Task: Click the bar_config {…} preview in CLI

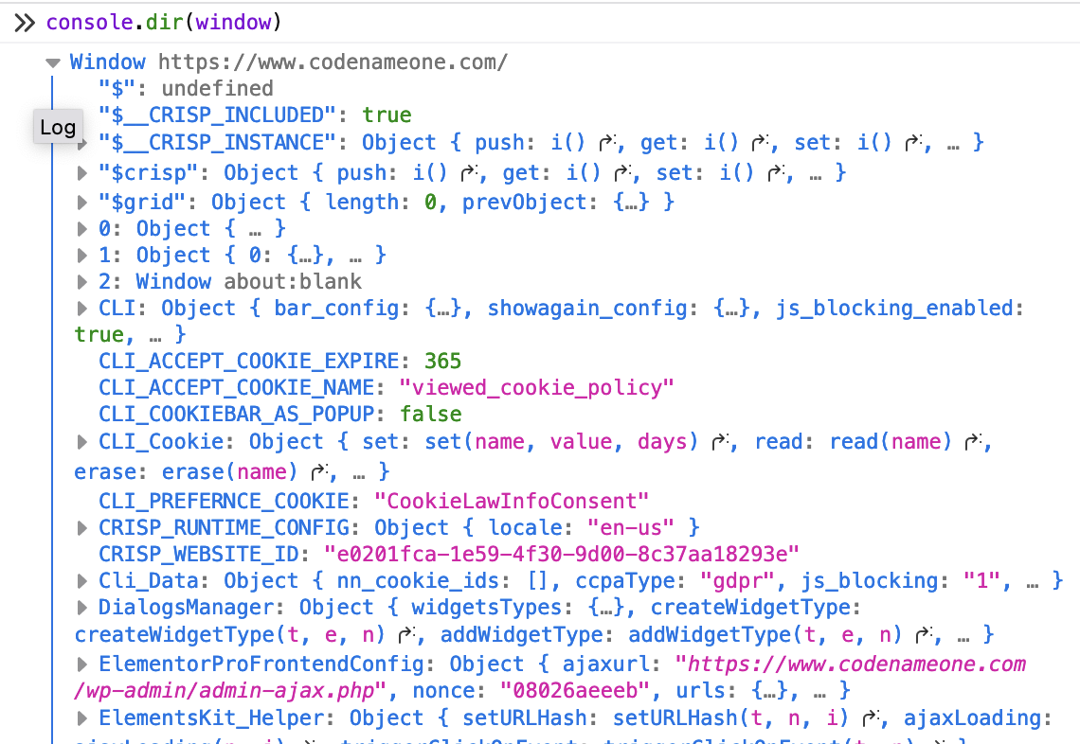Action: click(443, 309)
